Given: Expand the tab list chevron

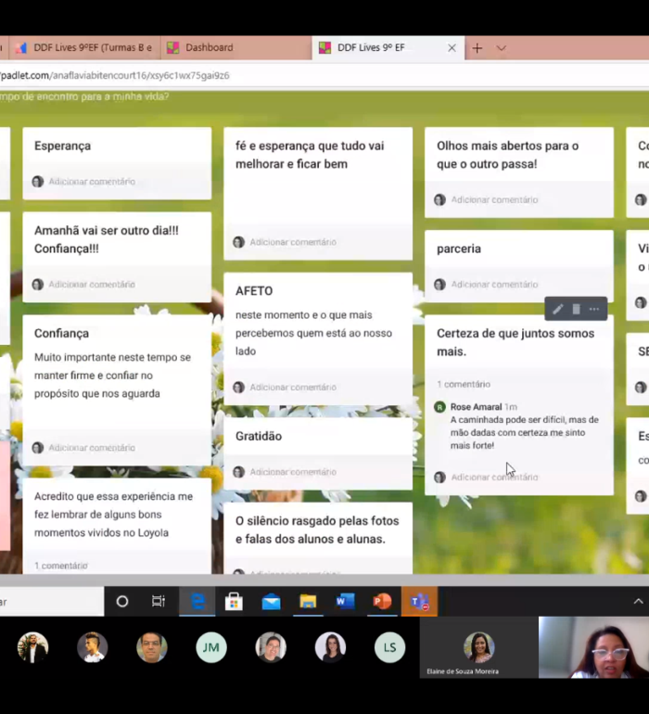Looking at the screenshot, I should (502, 48).
